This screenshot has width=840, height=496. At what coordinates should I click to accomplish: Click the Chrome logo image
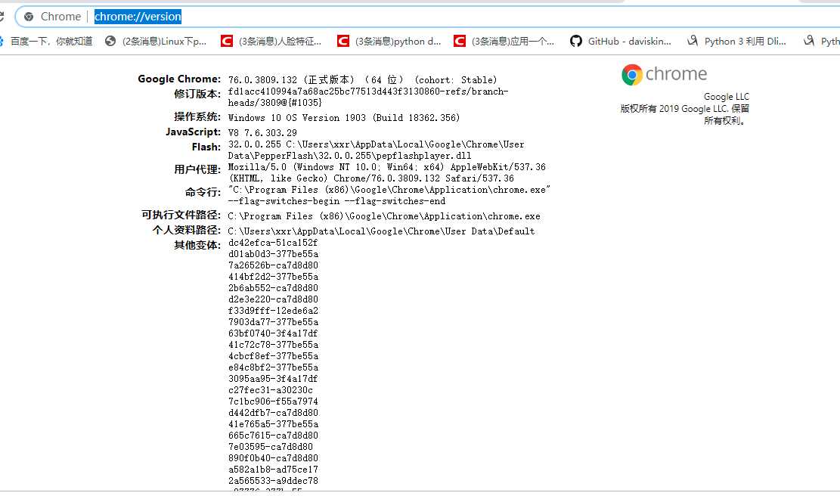[665, 74]
